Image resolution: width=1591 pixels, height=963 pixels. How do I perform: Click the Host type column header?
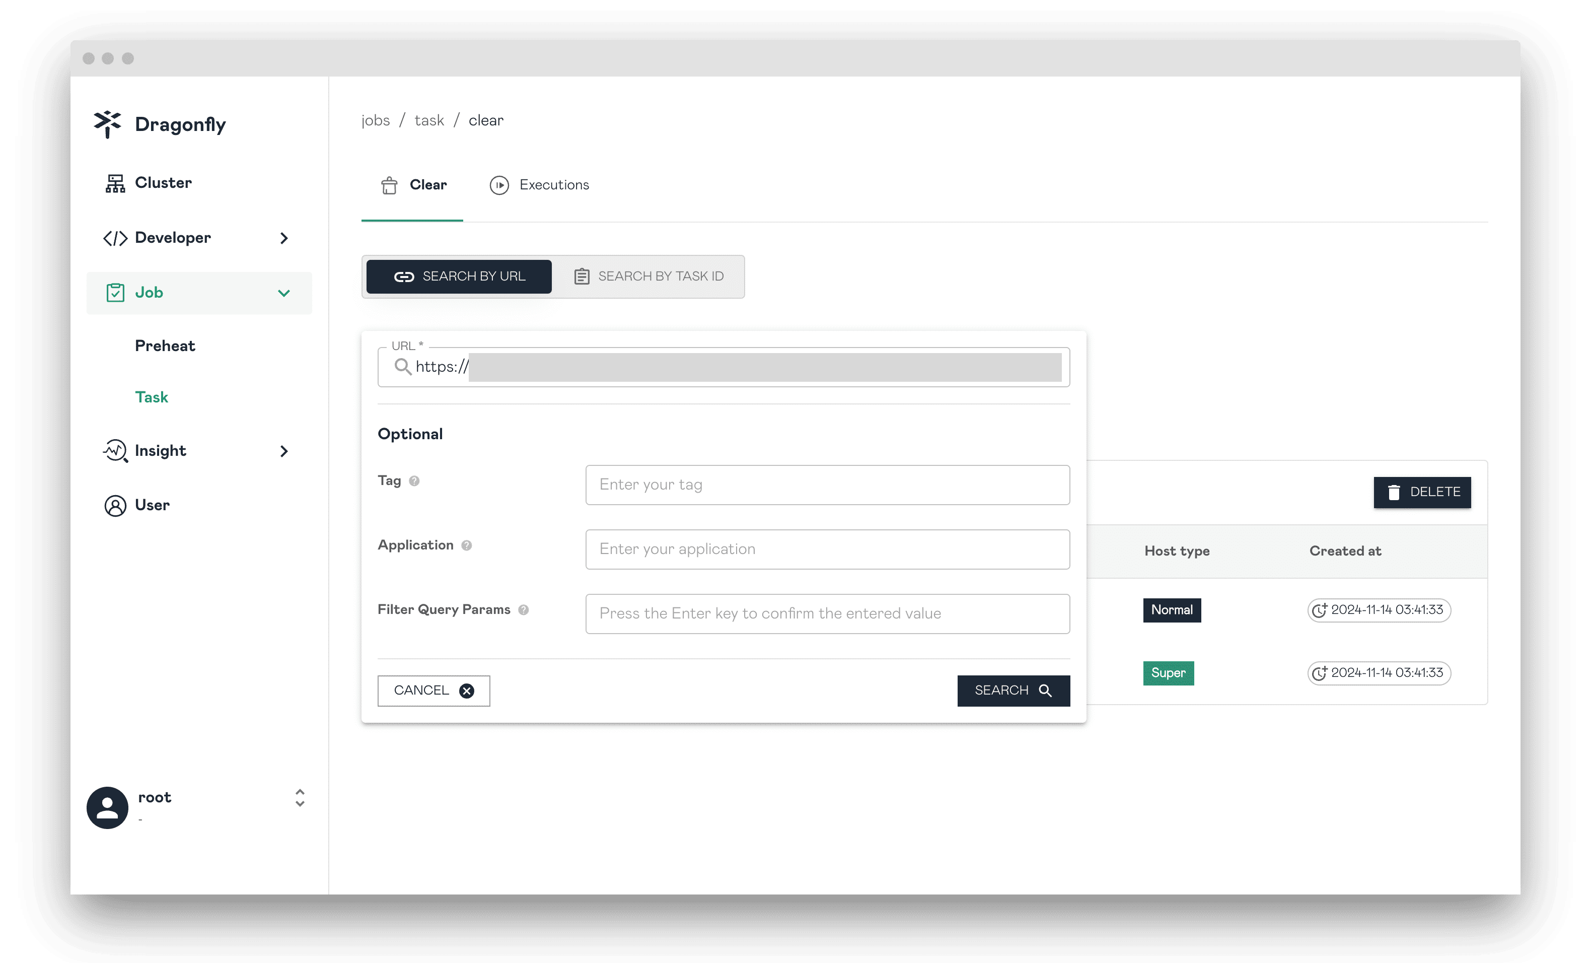click(1177, 551)
